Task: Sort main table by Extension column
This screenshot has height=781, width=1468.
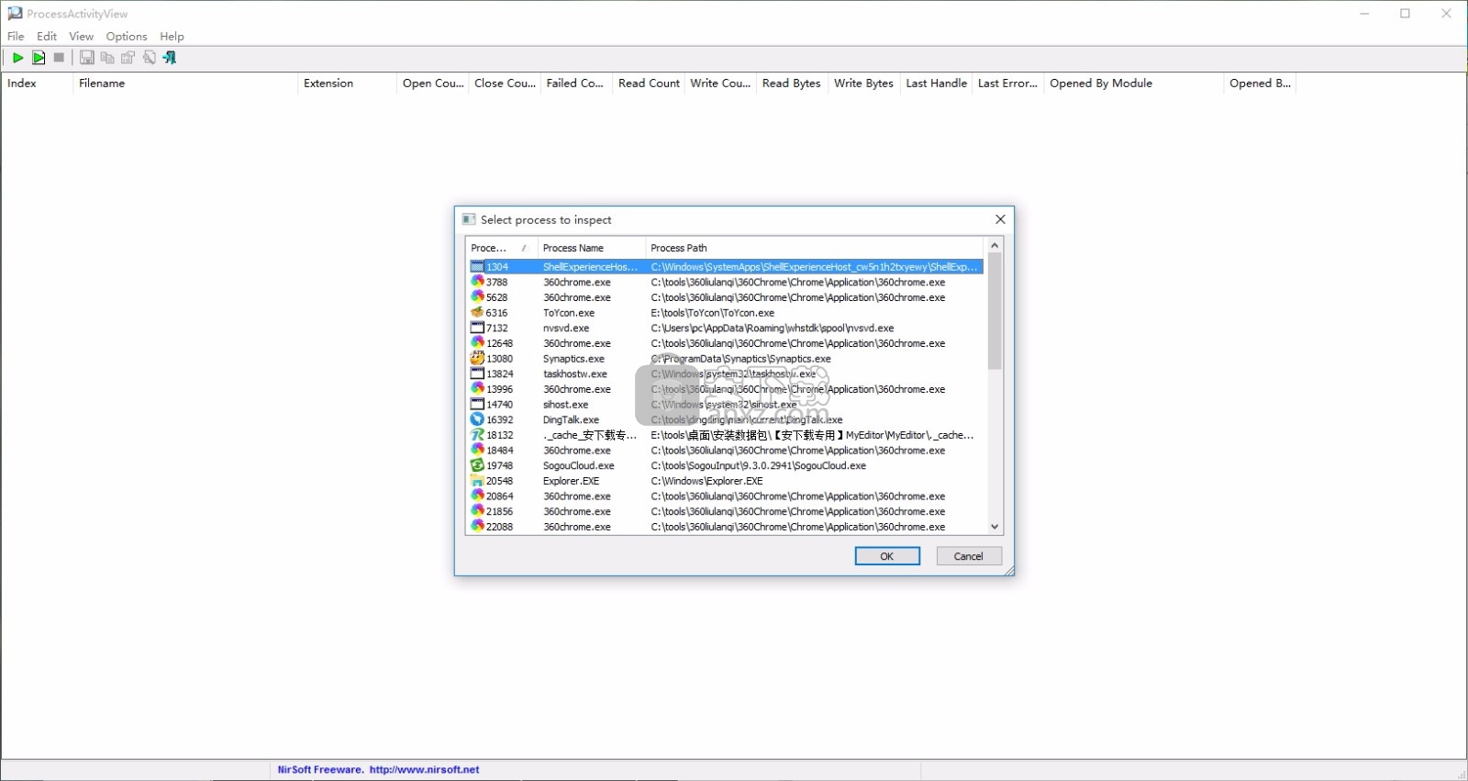Action: [347, 84]
